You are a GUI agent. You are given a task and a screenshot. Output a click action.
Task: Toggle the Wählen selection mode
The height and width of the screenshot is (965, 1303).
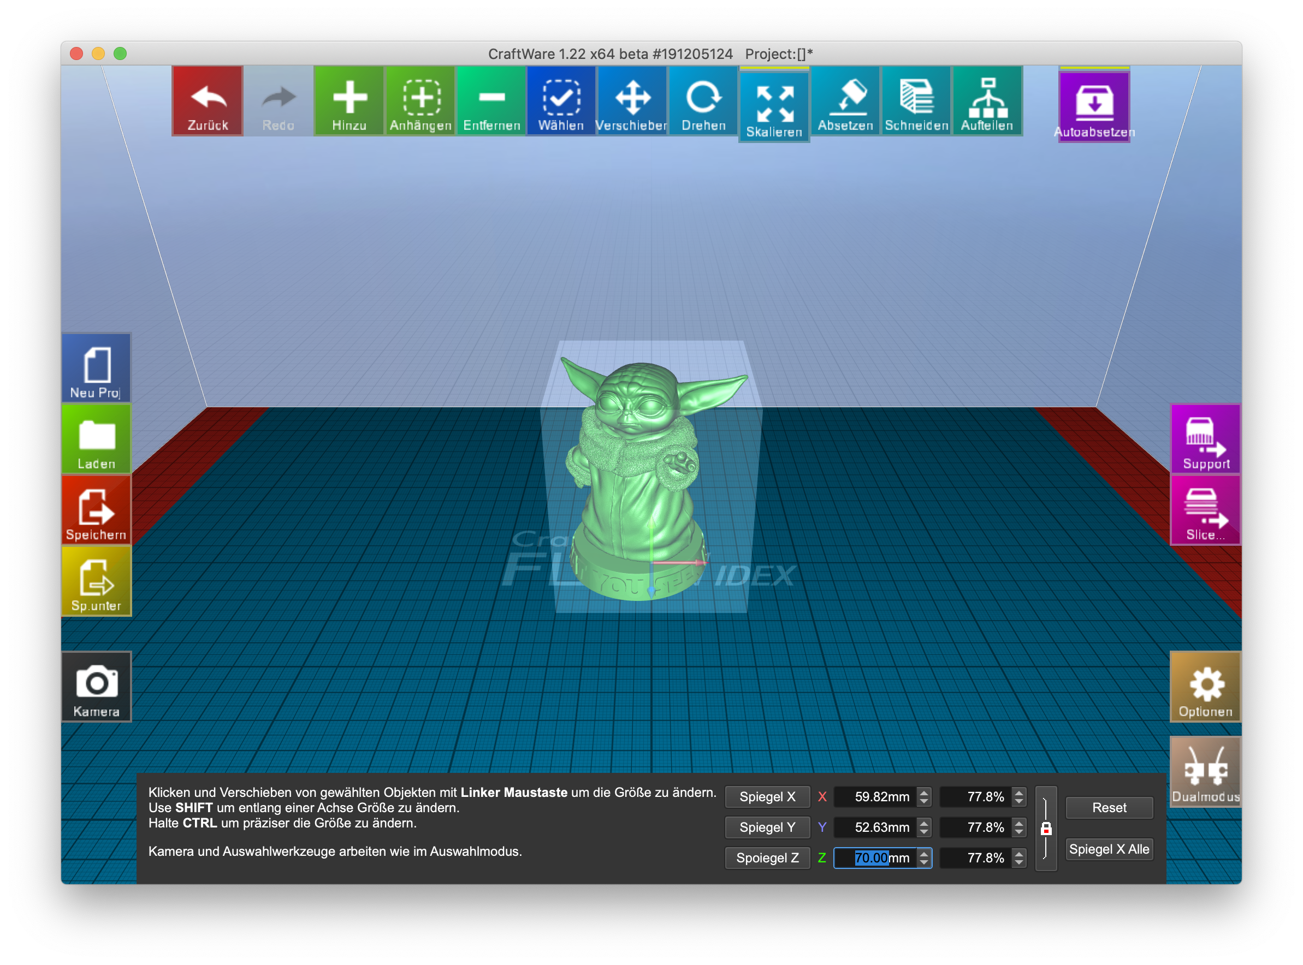(x=561, y=100)
